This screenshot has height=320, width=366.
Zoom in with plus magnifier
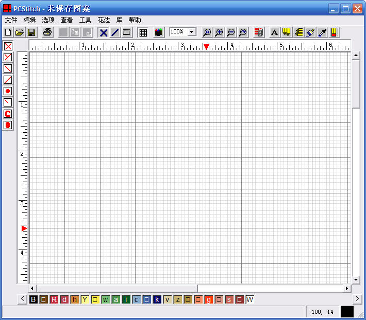click(x=219, y=32)
